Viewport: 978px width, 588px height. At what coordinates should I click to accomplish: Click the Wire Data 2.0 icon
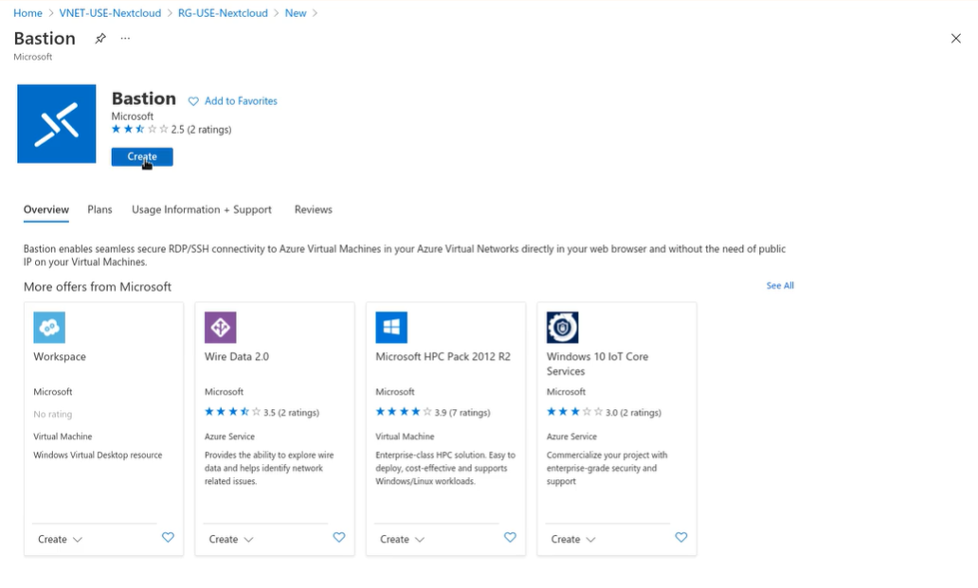[220, 328]
